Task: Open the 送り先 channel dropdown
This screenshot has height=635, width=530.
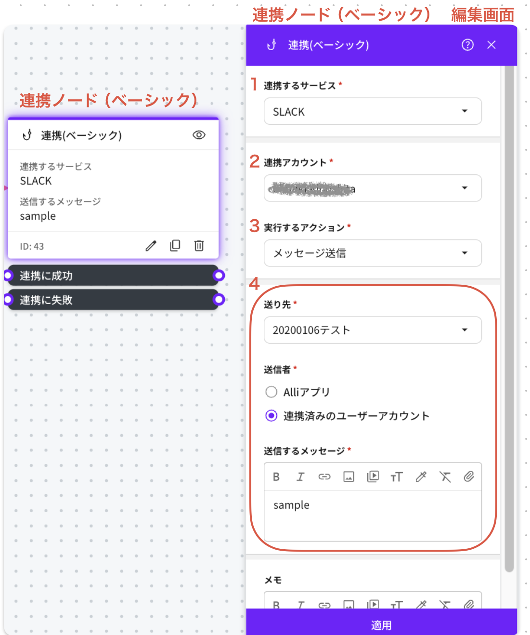Action: point(372,330)
